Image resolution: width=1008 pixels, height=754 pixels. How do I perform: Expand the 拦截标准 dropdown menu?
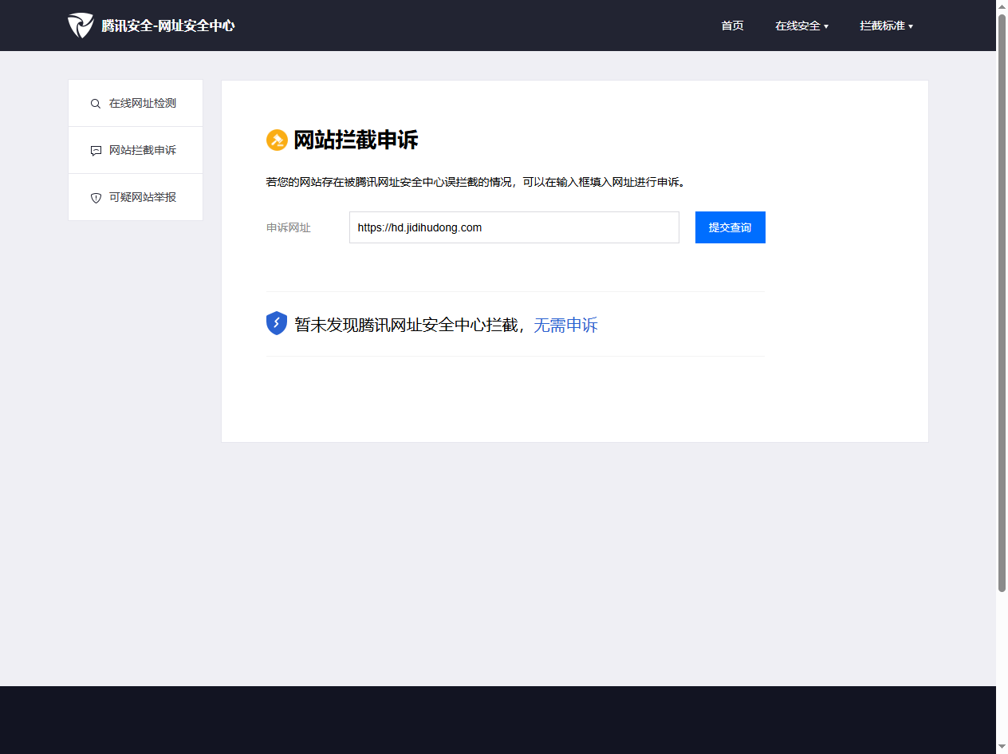[886, 26]
